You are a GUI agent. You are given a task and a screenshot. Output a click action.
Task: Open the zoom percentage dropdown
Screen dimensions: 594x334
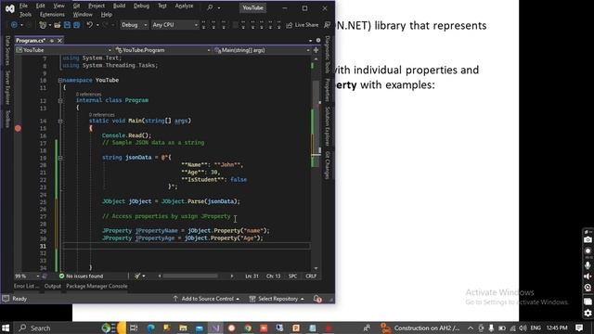[x=27, y=276]
